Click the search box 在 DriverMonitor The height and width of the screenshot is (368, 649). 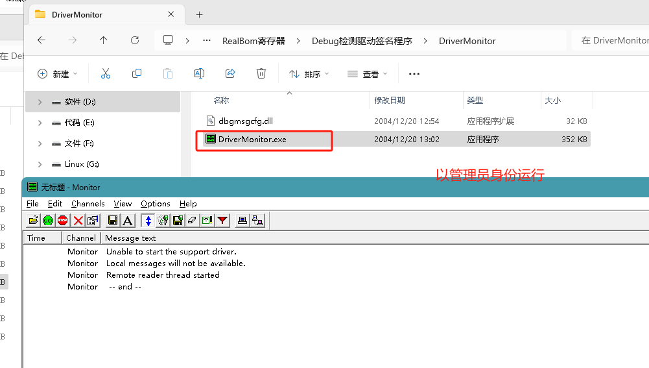[x=611, y=40]
